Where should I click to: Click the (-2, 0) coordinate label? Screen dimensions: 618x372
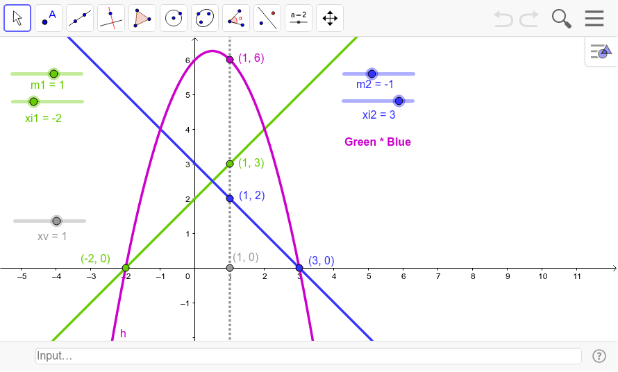[95, 258]
